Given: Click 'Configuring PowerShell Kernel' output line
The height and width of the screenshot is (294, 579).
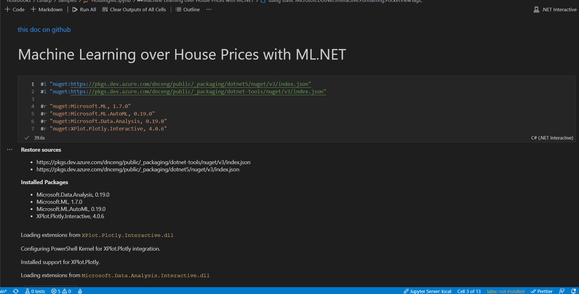Looking at the screenshot, I should click(x=91, y=249).
